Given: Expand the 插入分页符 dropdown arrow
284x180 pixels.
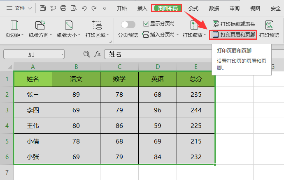Looking at the screenshot, I should point(177,34).
